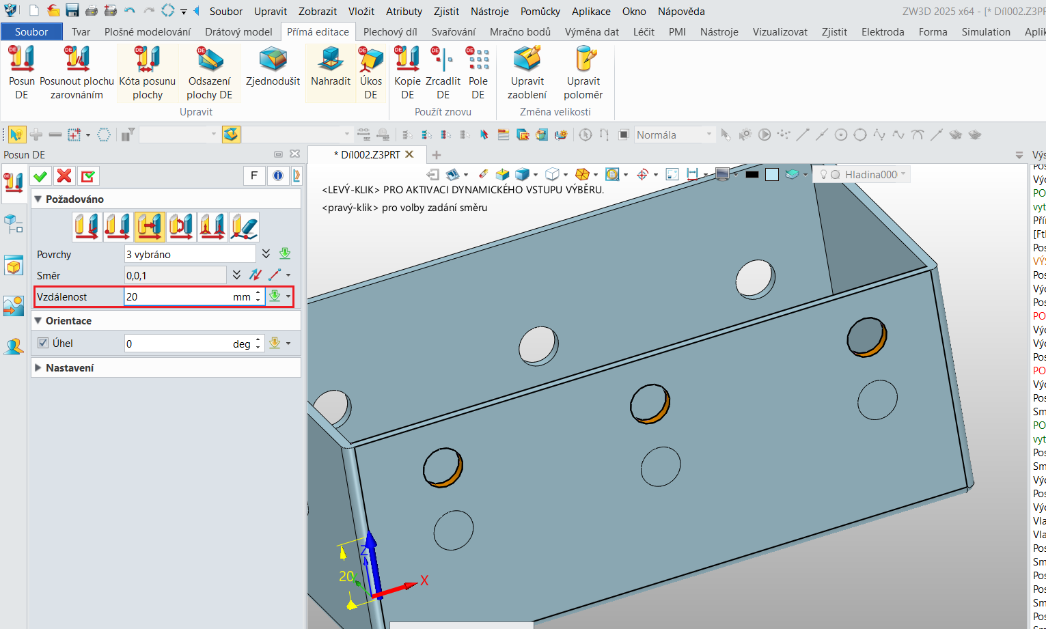Image resolution: width=1046 pixels, height=629 pixels.
Task: Flip the Směr direction with reverse arrows icon
Action: coord(255,275)
